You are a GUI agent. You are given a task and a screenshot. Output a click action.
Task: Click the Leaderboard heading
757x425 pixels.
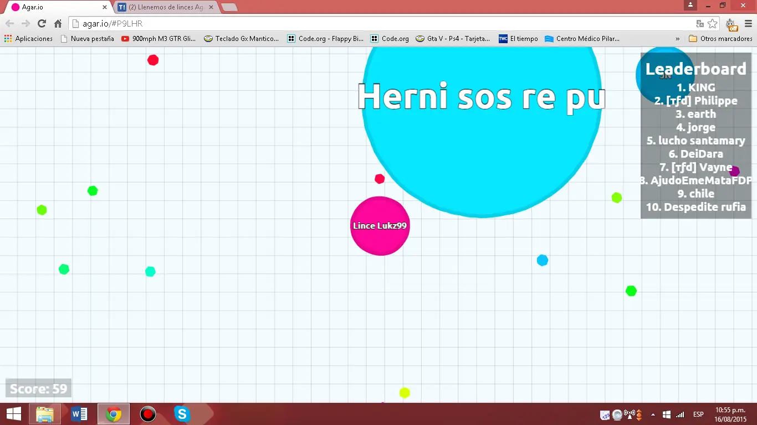click(696, 69)
